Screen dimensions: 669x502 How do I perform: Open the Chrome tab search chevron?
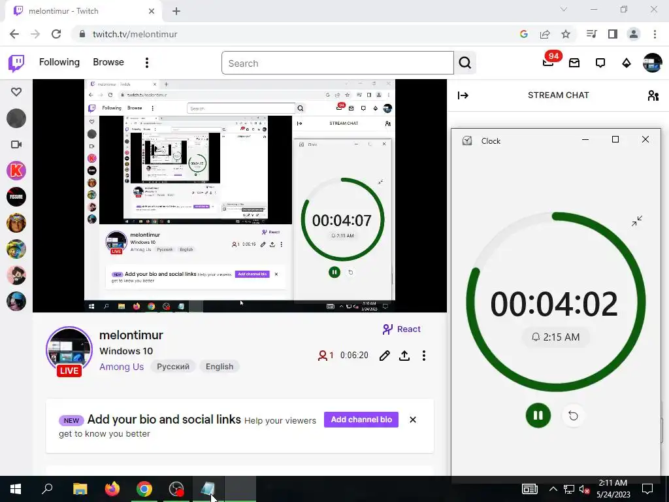pyautogui.click(x=564, y=9)
